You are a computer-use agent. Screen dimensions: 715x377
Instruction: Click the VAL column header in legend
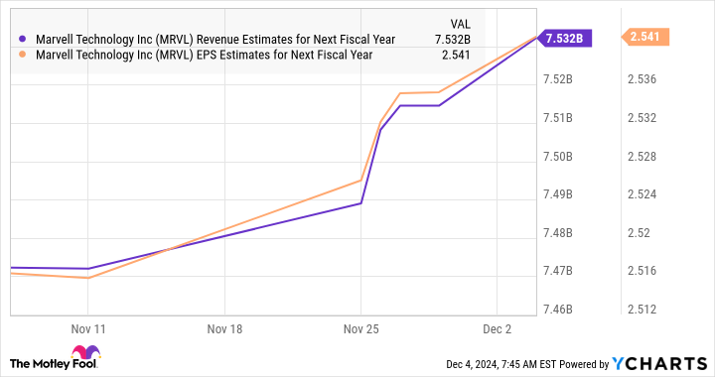point(460,24)
